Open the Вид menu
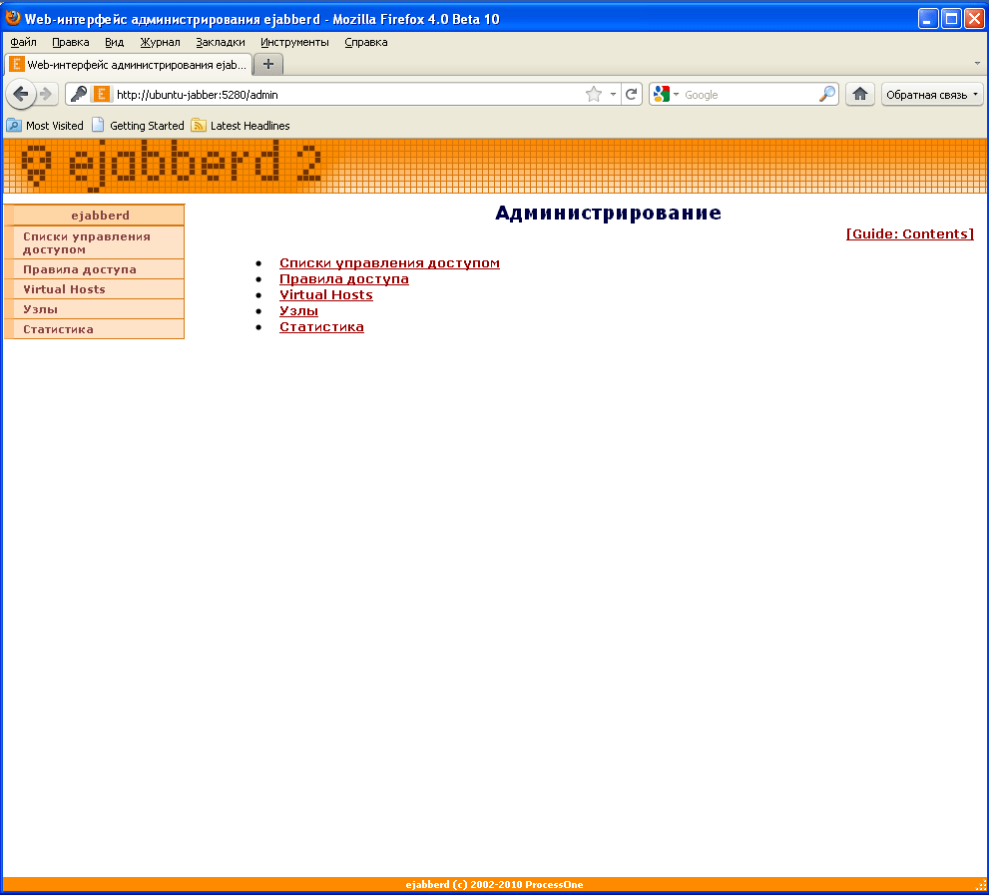 click(x=114, y=42)
